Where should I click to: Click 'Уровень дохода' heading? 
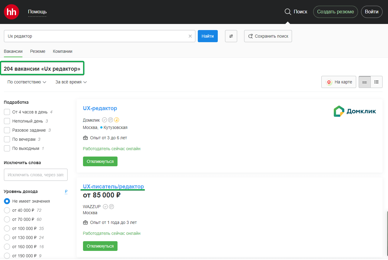click(21, 192)
